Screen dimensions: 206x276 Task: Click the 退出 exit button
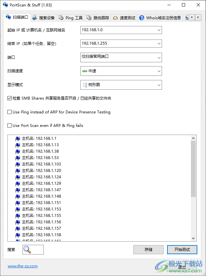coord(182,267)
